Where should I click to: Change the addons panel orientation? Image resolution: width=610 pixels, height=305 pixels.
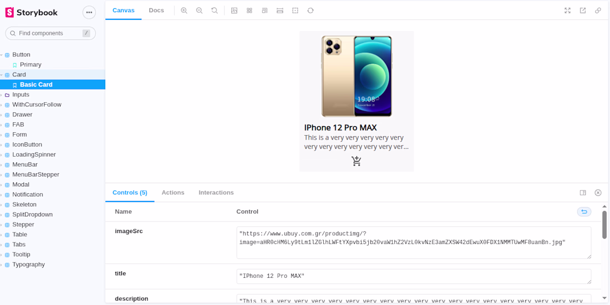coord(583,193)
